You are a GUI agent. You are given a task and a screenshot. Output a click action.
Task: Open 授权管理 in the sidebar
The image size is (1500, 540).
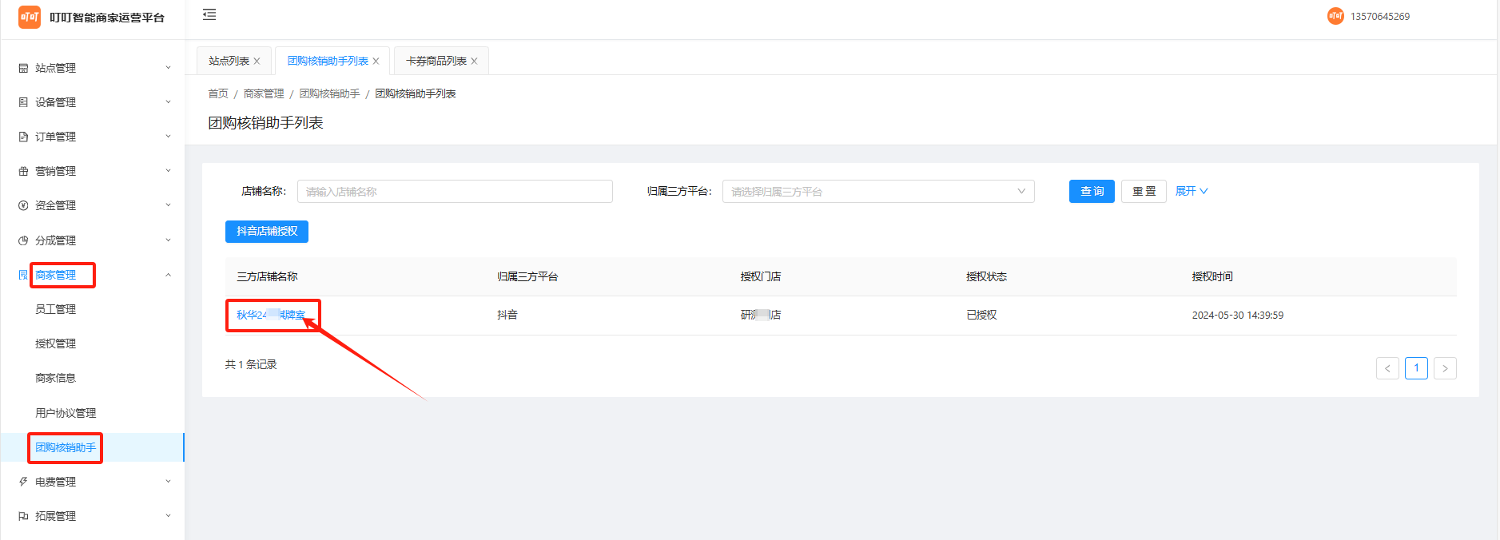click(x=56, y=343)
